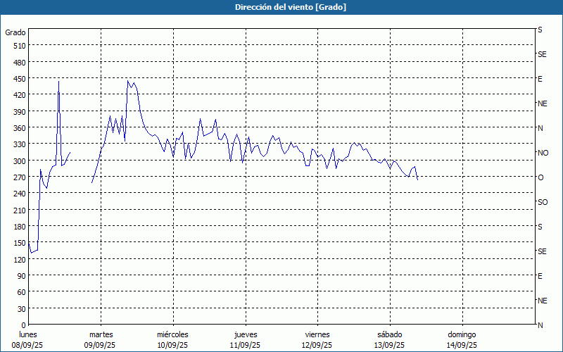The image size is (563, 352).
Task: Click the 'NE' compass label level with 30
Action: click(542, 301)
